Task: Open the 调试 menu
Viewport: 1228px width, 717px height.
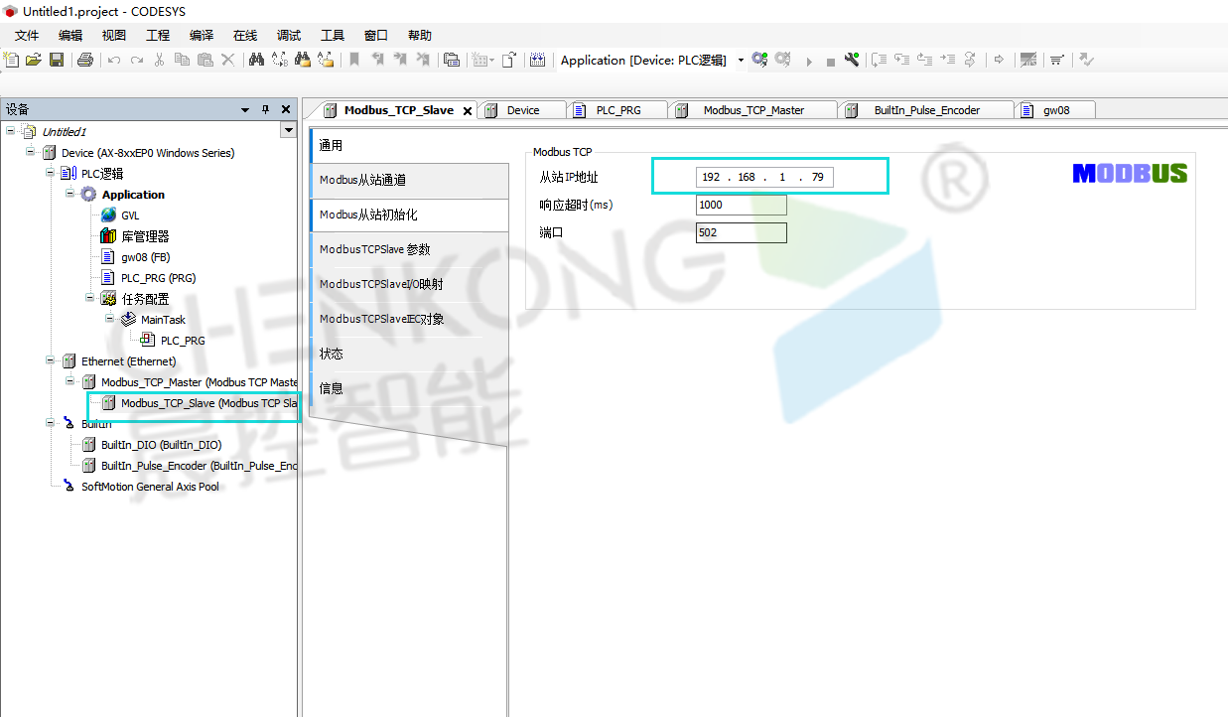Action: (x=289, y=36)
